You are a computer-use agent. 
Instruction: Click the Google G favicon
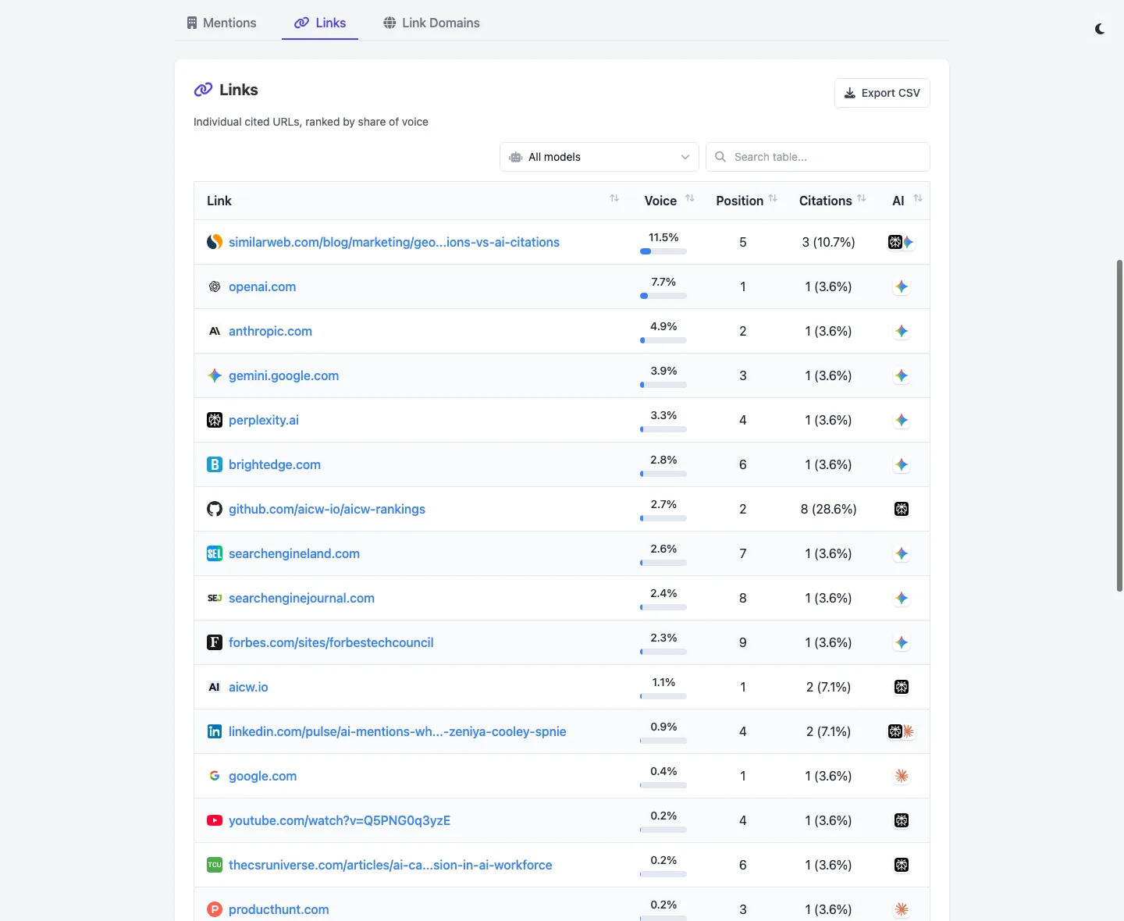215,776
